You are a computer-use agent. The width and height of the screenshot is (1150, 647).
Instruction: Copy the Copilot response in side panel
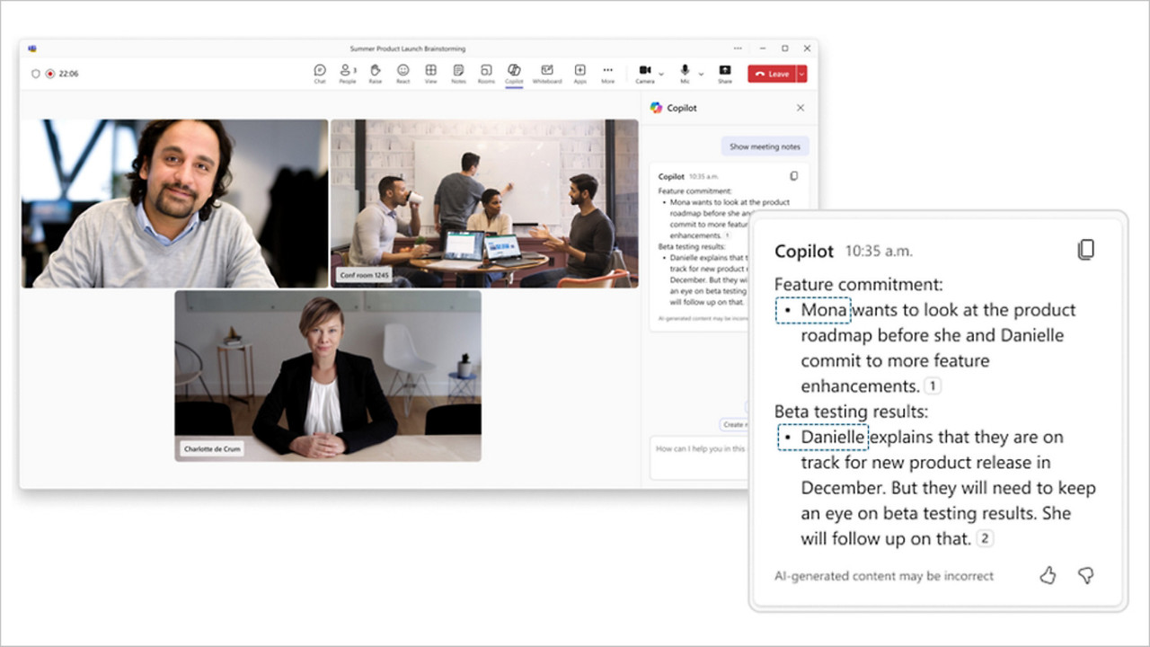pyautogui.click(x=793, y=176)
